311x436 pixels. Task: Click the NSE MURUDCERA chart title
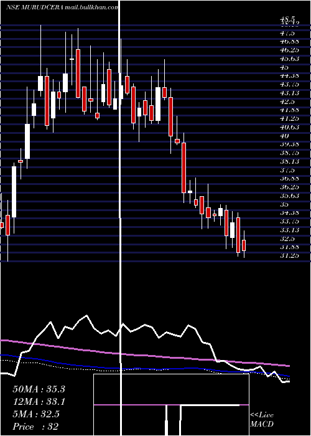[x=35, y=7]
